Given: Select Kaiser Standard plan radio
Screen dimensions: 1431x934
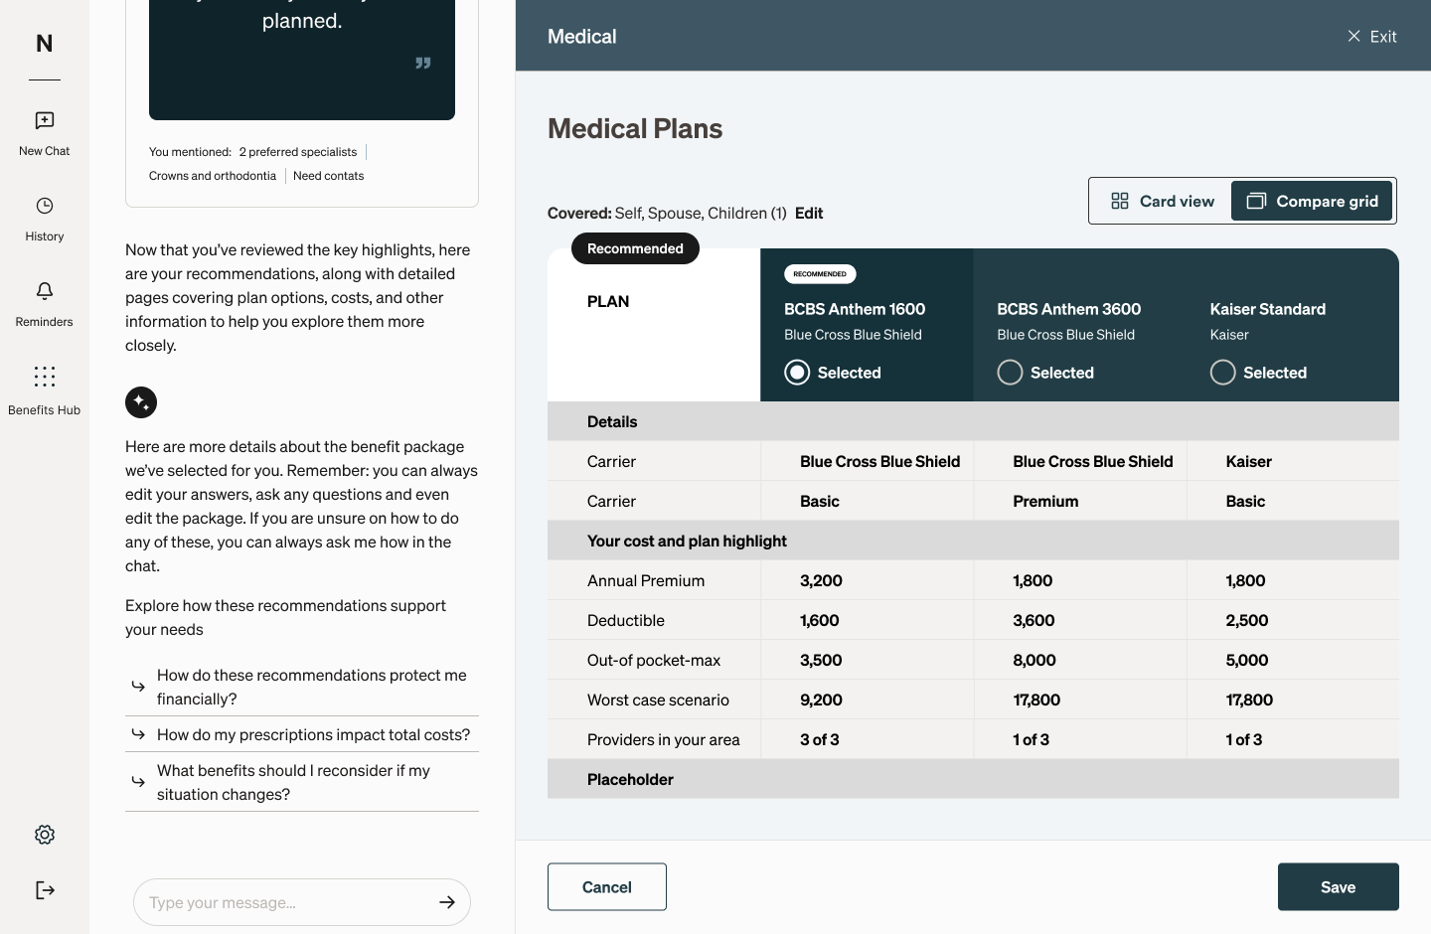Looking at the screenshot, I should pyautogui.click(x=1223, y=373).
